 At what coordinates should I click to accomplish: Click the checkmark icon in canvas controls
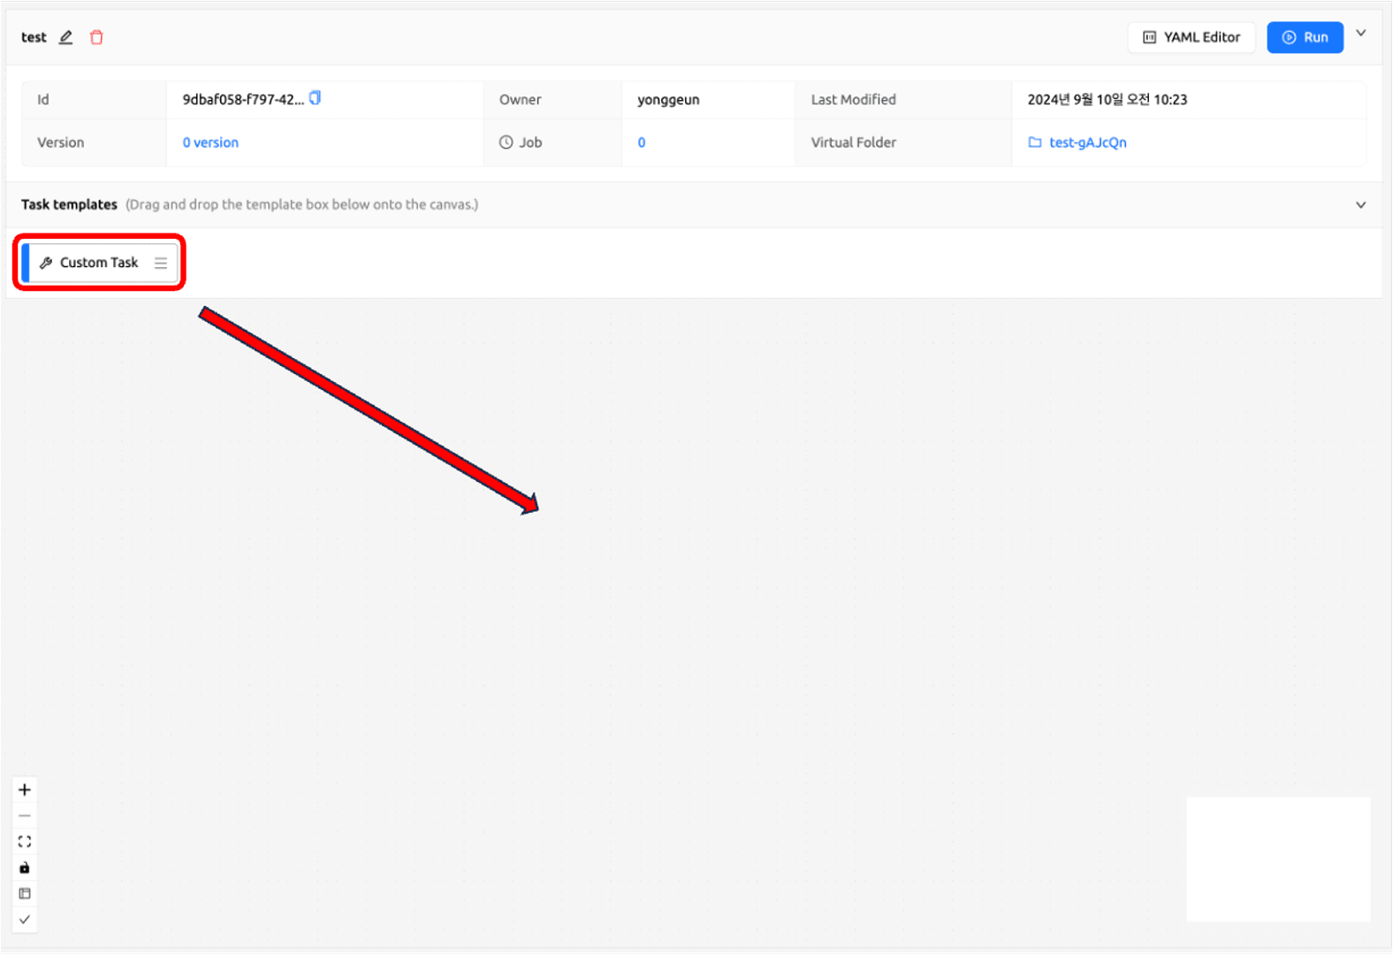pyautogui.click(x=25, y=920)
